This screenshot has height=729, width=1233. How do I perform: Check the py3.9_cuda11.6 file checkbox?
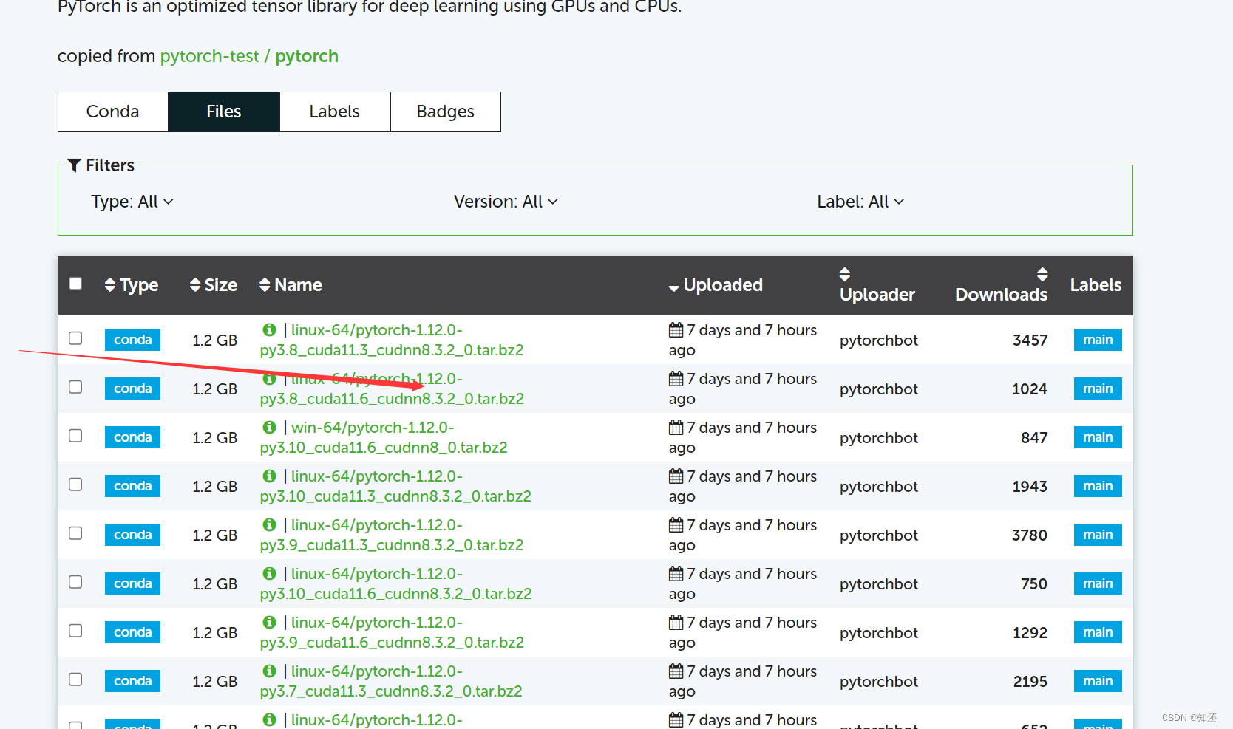(75, 631)
